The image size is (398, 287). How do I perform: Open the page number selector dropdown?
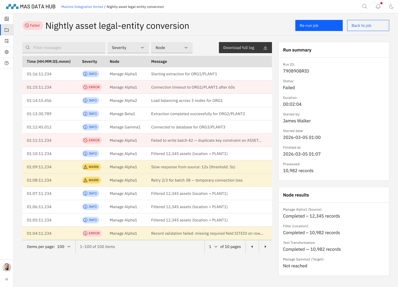tap(213, 247)
